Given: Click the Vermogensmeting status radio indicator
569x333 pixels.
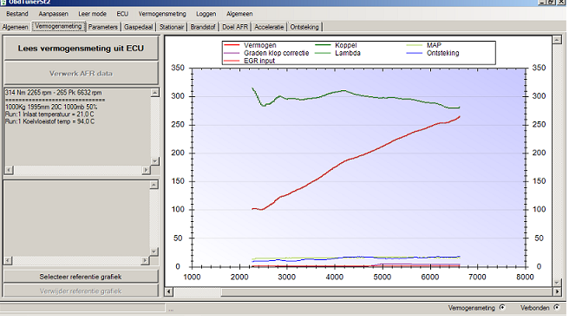Looking at the screenshot, I should click(x=502, y=308).
